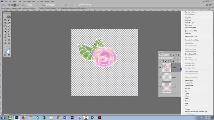Toggle Quick Mask mode

[x=5, y=55]
